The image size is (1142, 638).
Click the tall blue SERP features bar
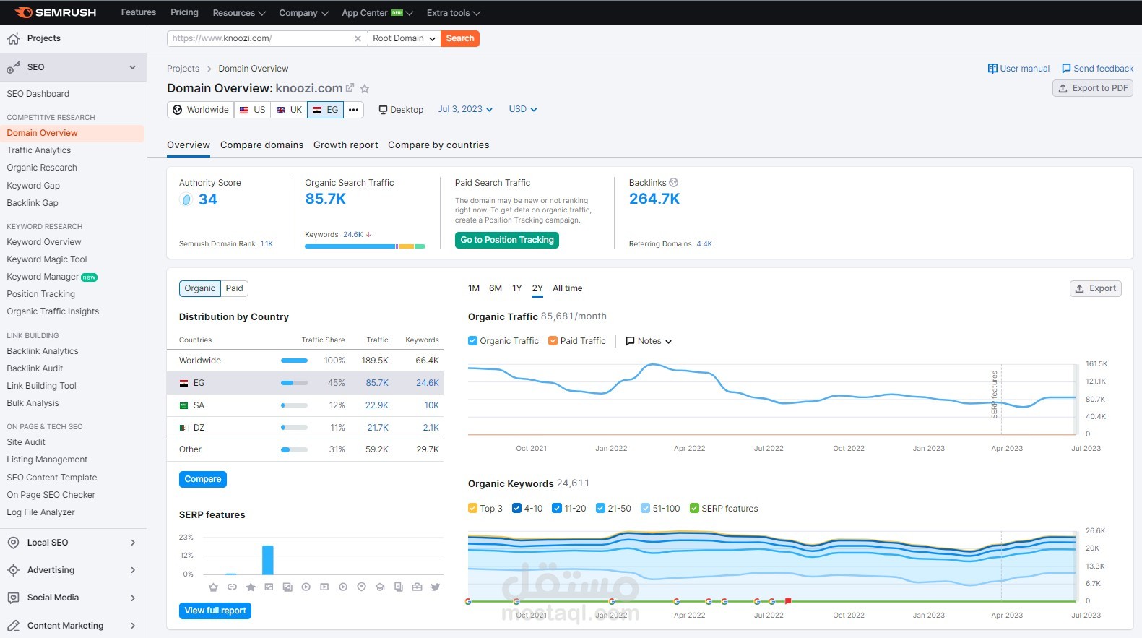(x=268, y=560)
